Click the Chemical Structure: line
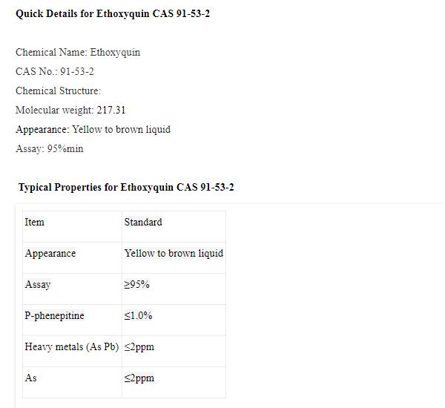Image resolution: width=445 pixels, height=408 pixels. coord(58,91)
